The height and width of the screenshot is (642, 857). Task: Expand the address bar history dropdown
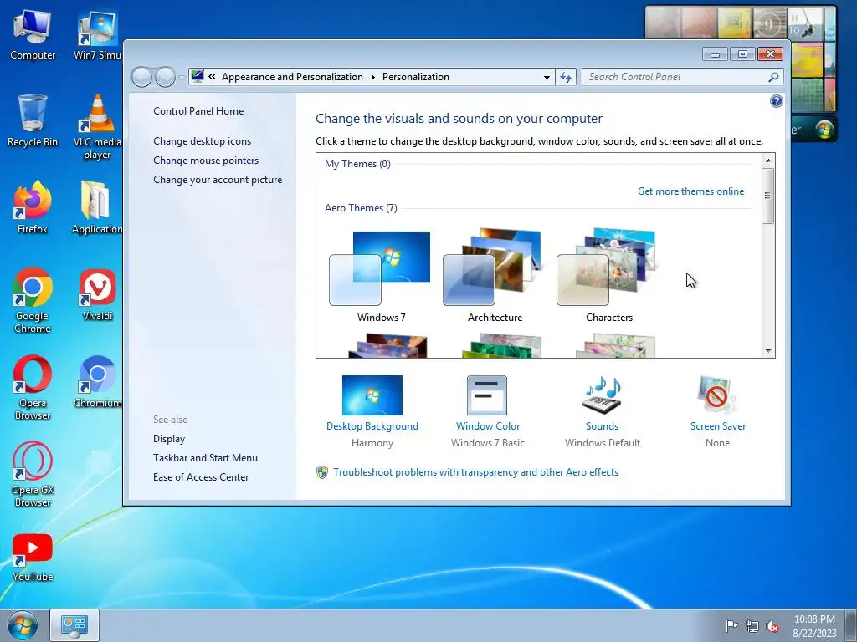click(x=547, y=78)
